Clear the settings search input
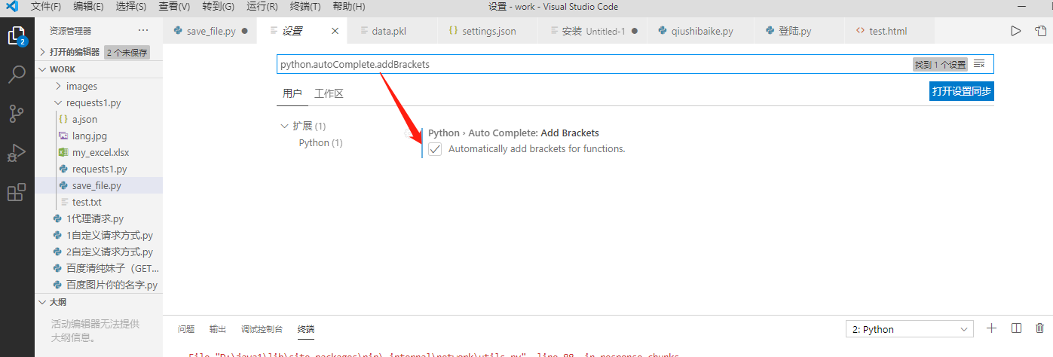This screenshot has width=1053, height=357. 979,64
